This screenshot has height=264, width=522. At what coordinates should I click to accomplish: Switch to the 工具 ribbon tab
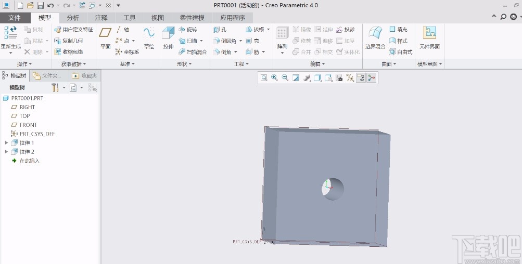(x=130, y=18)
